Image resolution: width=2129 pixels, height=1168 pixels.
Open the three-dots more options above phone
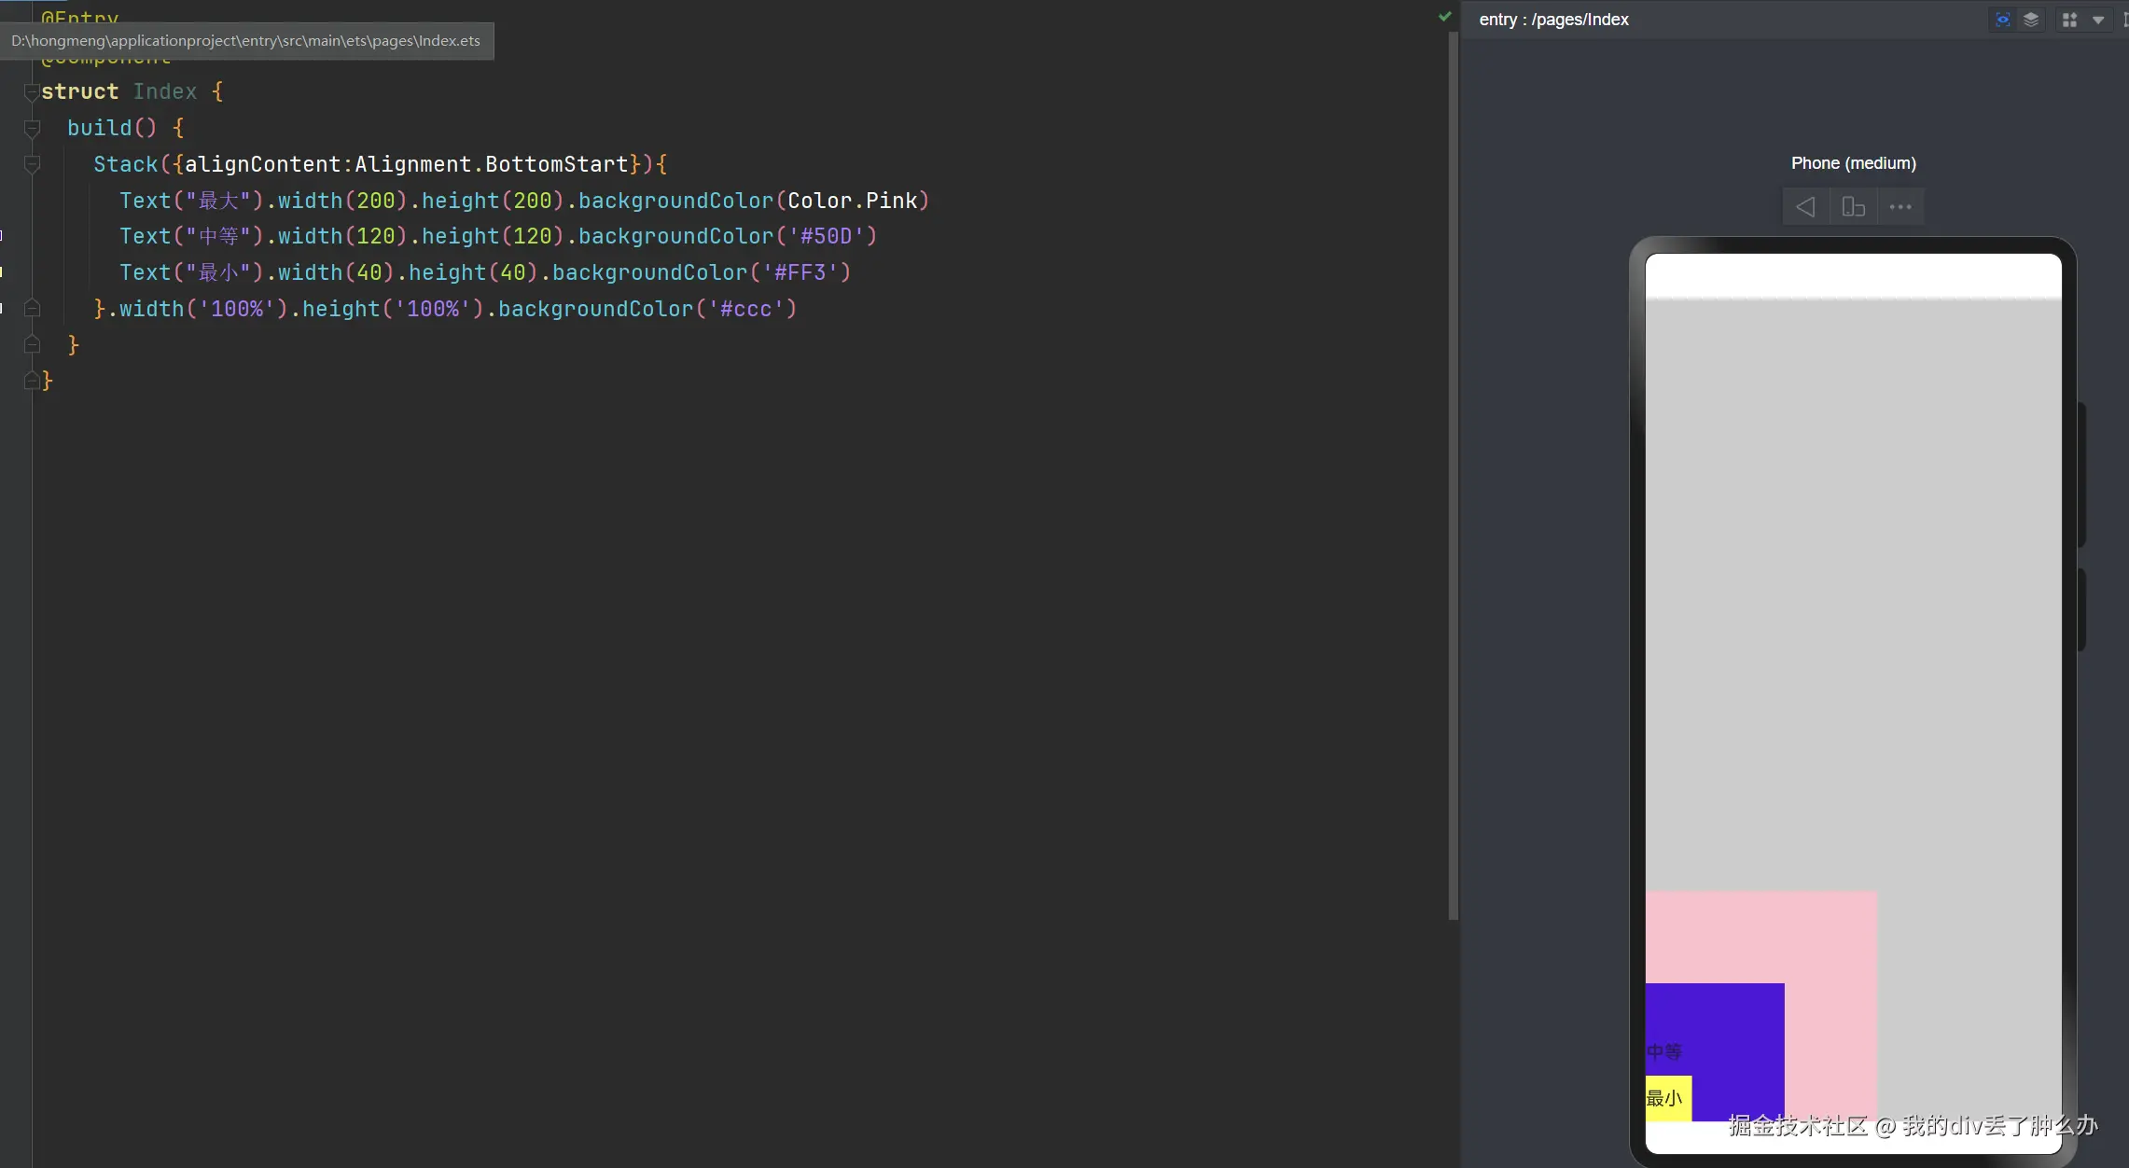1900,206
